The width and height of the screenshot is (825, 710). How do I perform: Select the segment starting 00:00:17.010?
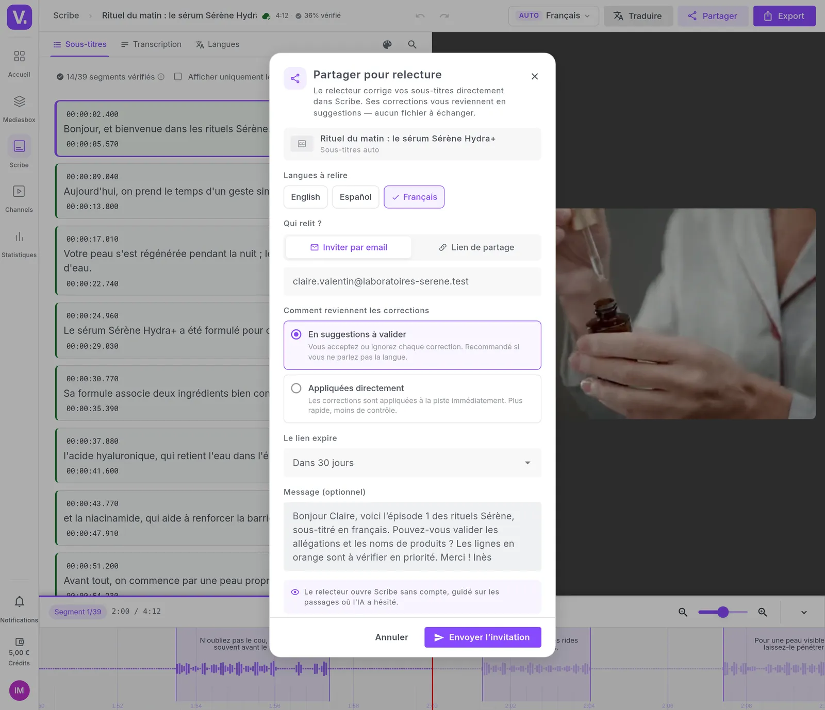pos(162,261)
